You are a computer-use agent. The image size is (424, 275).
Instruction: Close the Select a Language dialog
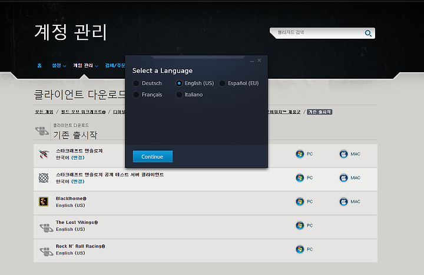click(259, 60)
